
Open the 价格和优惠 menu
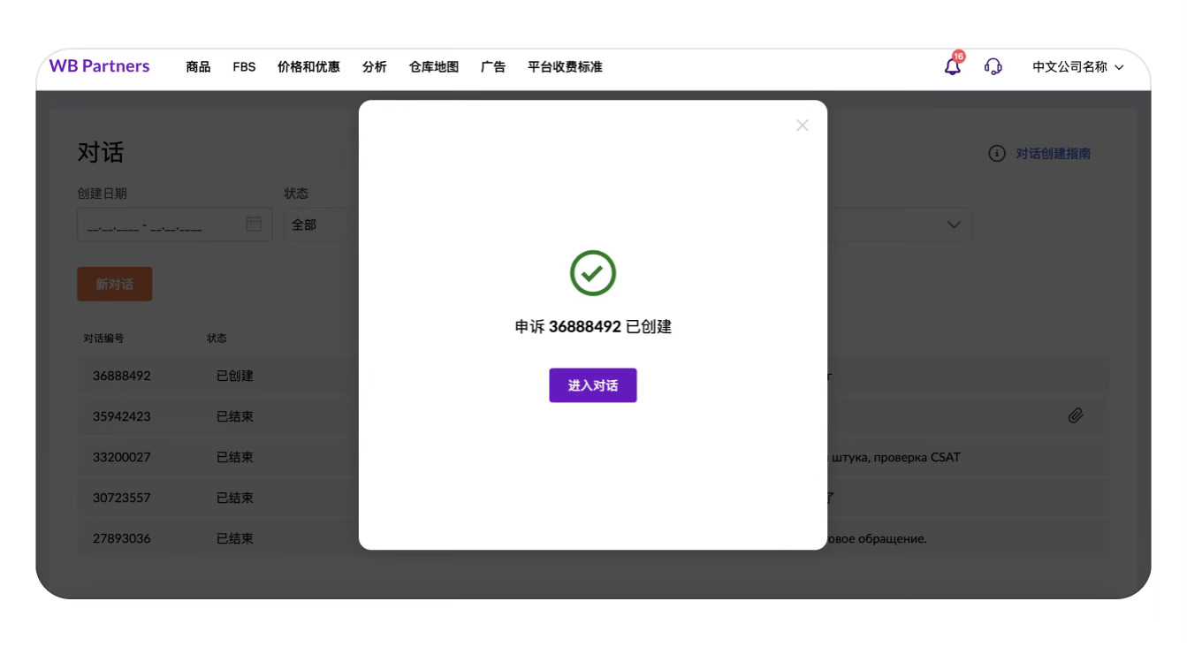pyautogui.click(x=308, y=67)
